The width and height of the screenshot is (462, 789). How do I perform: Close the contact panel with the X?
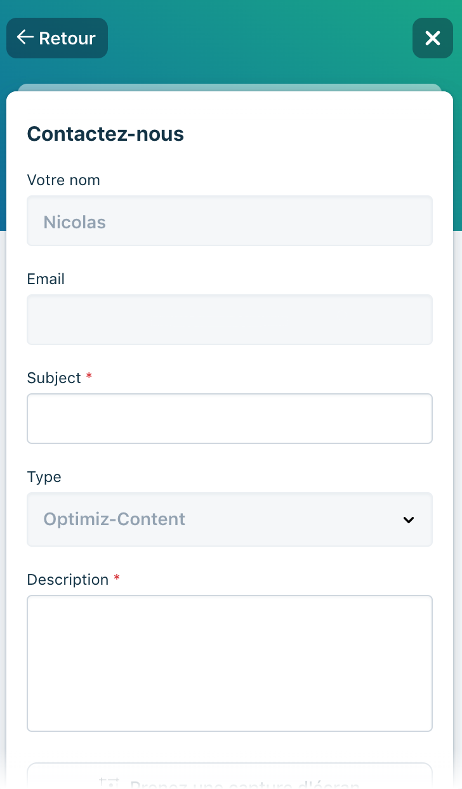[432, 38]
